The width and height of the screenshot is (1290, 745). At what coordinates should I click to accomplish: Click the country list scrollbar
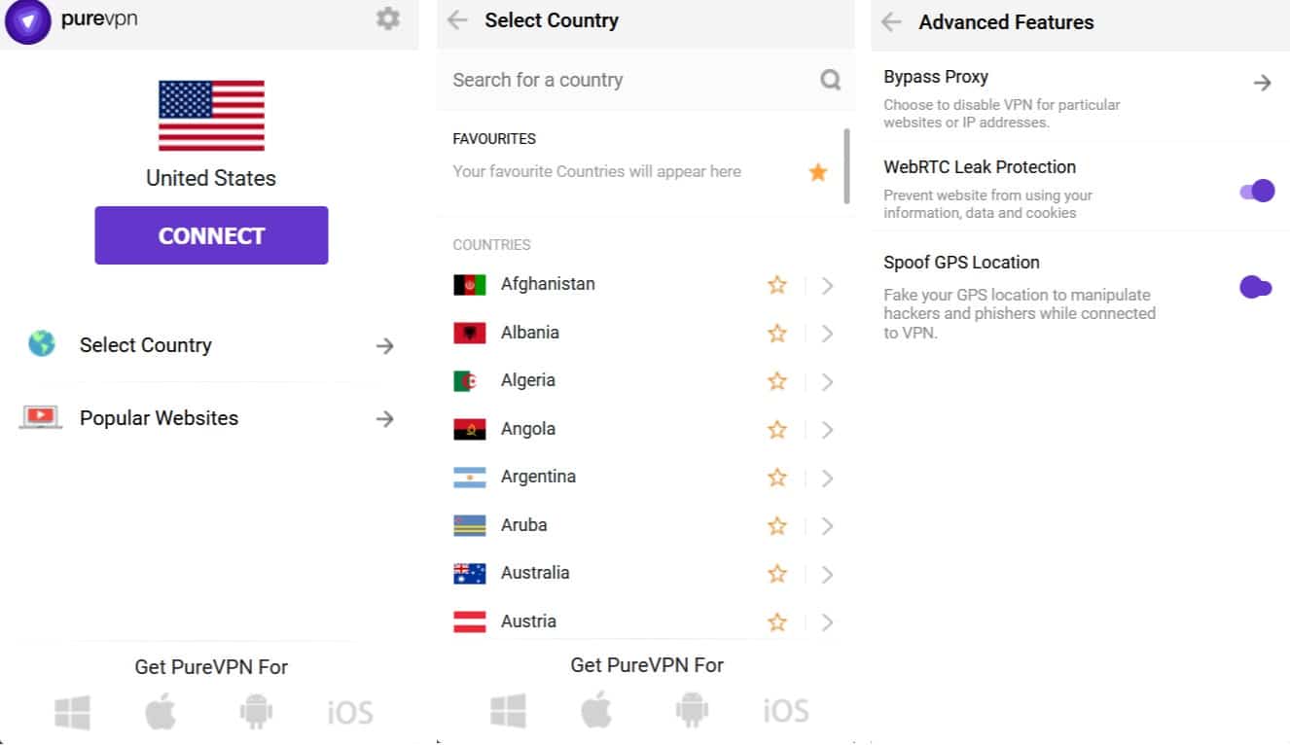(x=846, y=166)
